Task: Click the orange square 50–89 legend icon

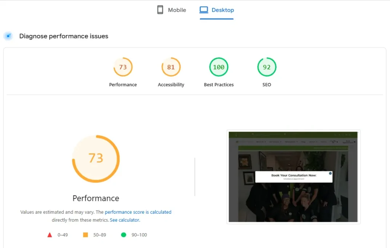Action: click(85, 235)
